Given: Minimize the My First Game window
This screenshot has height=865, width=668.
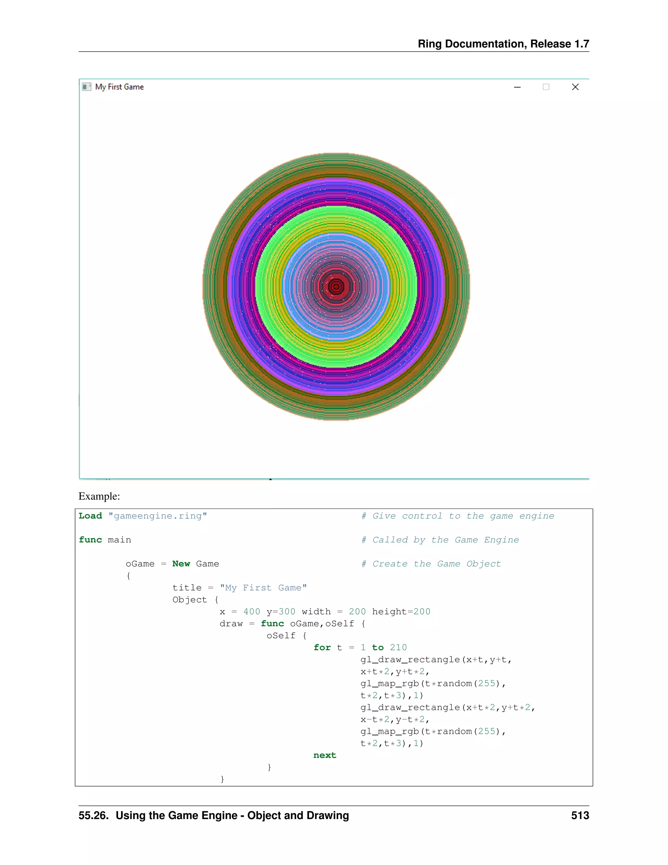Looking at the screenshot, I should pos(517,87).
